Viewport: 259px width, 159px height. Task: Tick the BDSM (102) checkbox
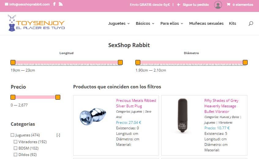click(x=16, y=148)
